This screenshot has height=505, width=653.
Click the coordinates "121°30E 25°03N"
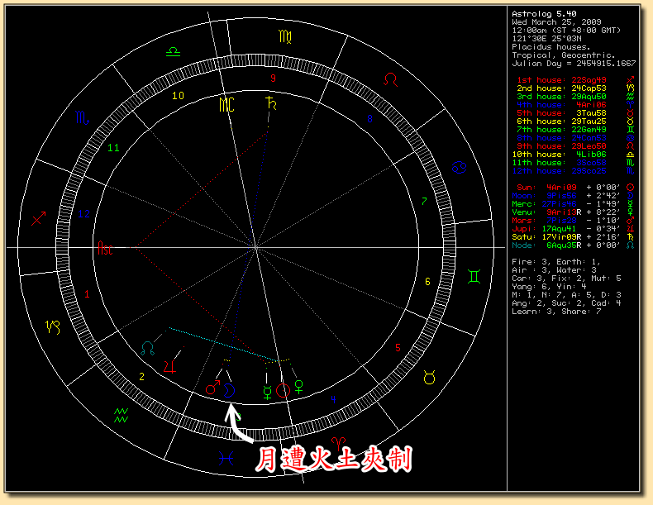[x=546, y=39]
